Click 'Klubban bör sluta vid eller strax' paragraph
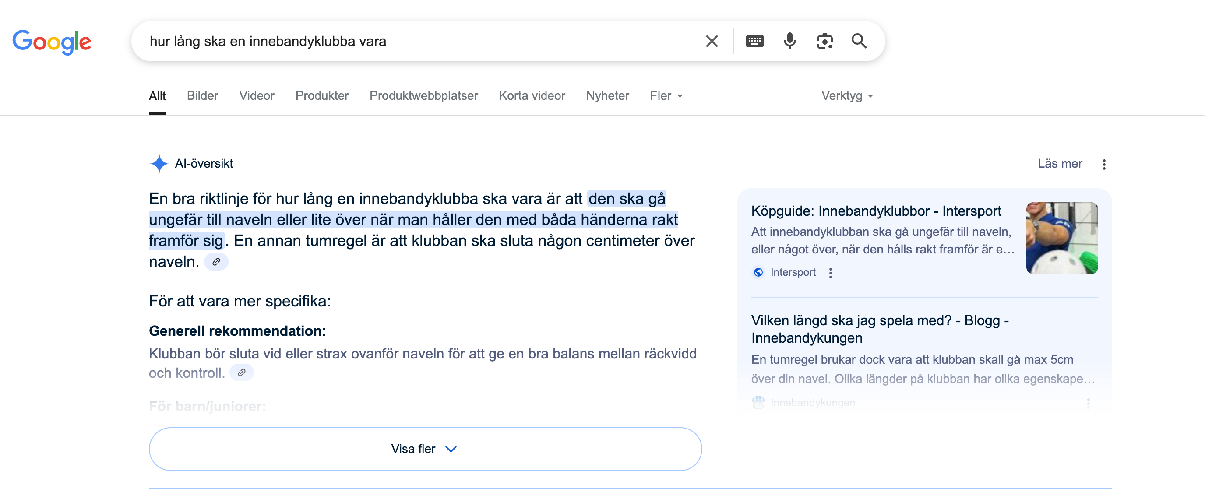The height and width of the screenshot is (492, 1205). 423,363
